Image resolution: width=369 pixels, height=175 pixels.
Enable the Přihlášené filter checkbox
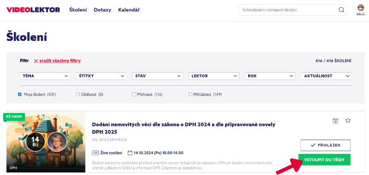(x=190, y=95)
